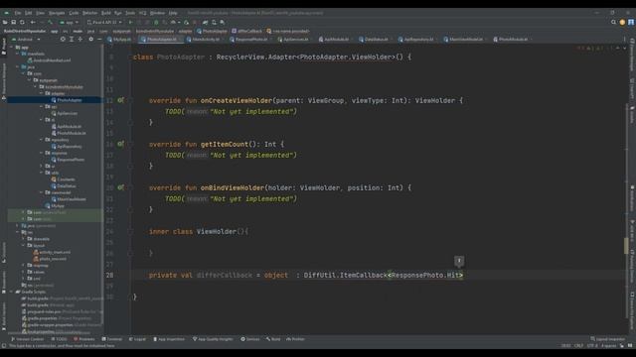Click the Save All toolbar icon
Image resolution: width=636 pixels, height=357 pixels.
pyautogui.click(x=13, y=22)
